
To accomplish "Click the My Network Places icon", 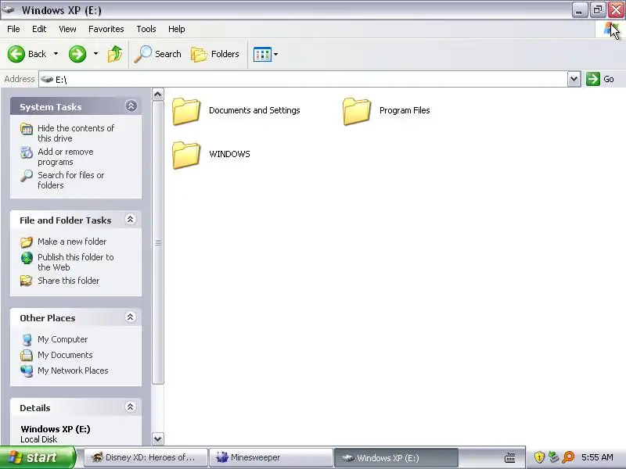I will pos(27,371).
